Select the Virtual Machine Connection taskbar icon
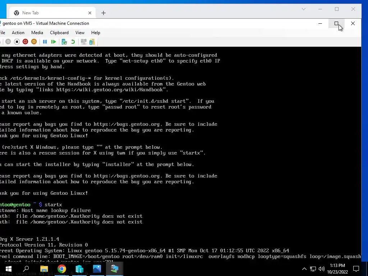This screenshot has width=368, height=276. tap(115, 269)
